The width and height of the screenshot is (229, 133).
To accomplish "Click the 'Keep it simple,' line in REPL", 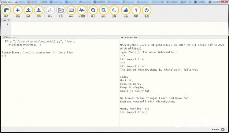I will (x=132, y=87).
